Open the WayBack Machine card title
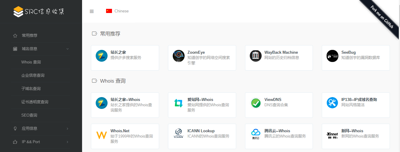Image resolution: width=400 pixels, height=152 pixels. [281, 52]
